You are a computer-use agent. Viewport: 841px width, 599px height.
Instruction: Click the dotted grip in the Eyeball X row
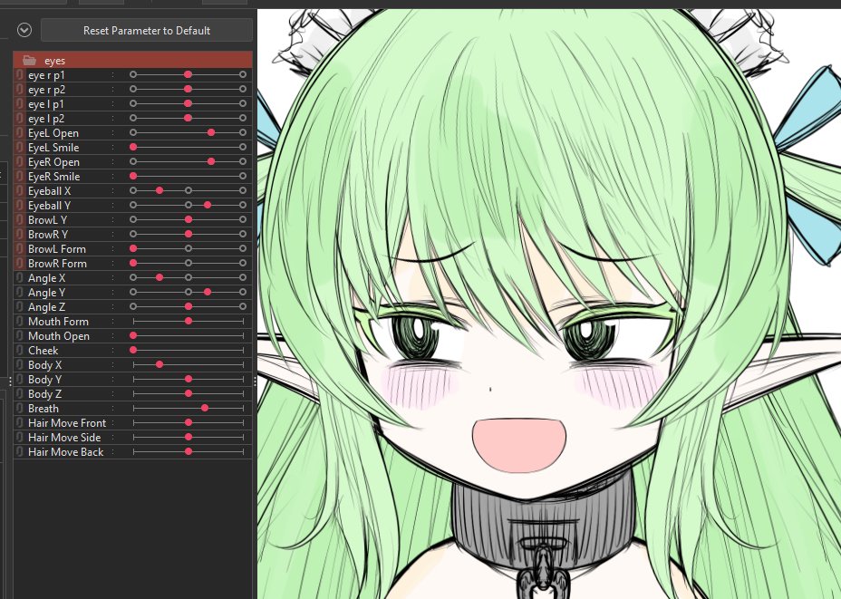(112, 191)
